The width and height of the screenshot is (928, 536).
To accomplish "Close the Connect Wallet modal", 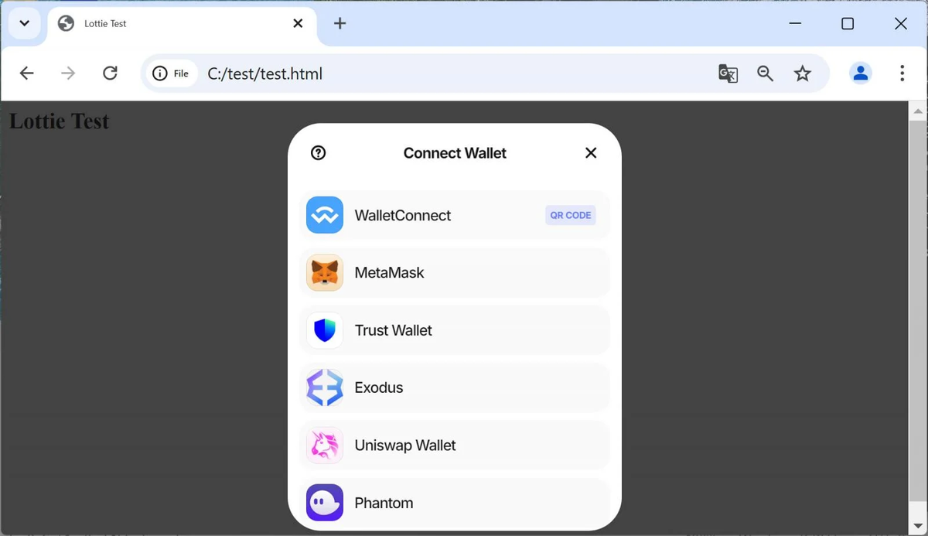I will [591, 153].
